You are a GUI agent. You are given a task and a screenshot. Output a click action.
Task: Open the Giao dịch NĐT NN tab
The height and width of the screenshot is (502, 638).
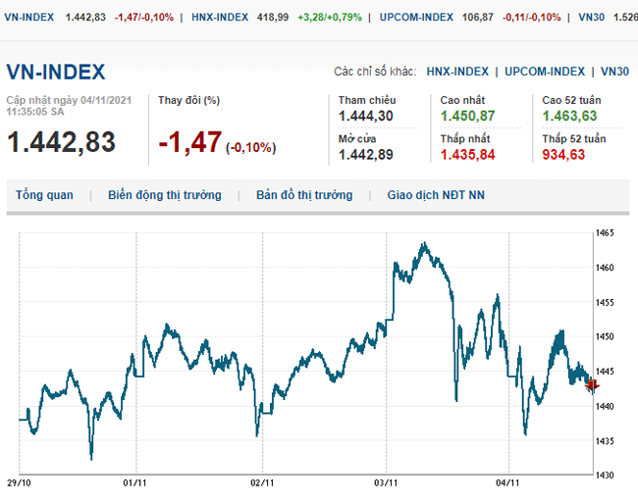[436, 195]
